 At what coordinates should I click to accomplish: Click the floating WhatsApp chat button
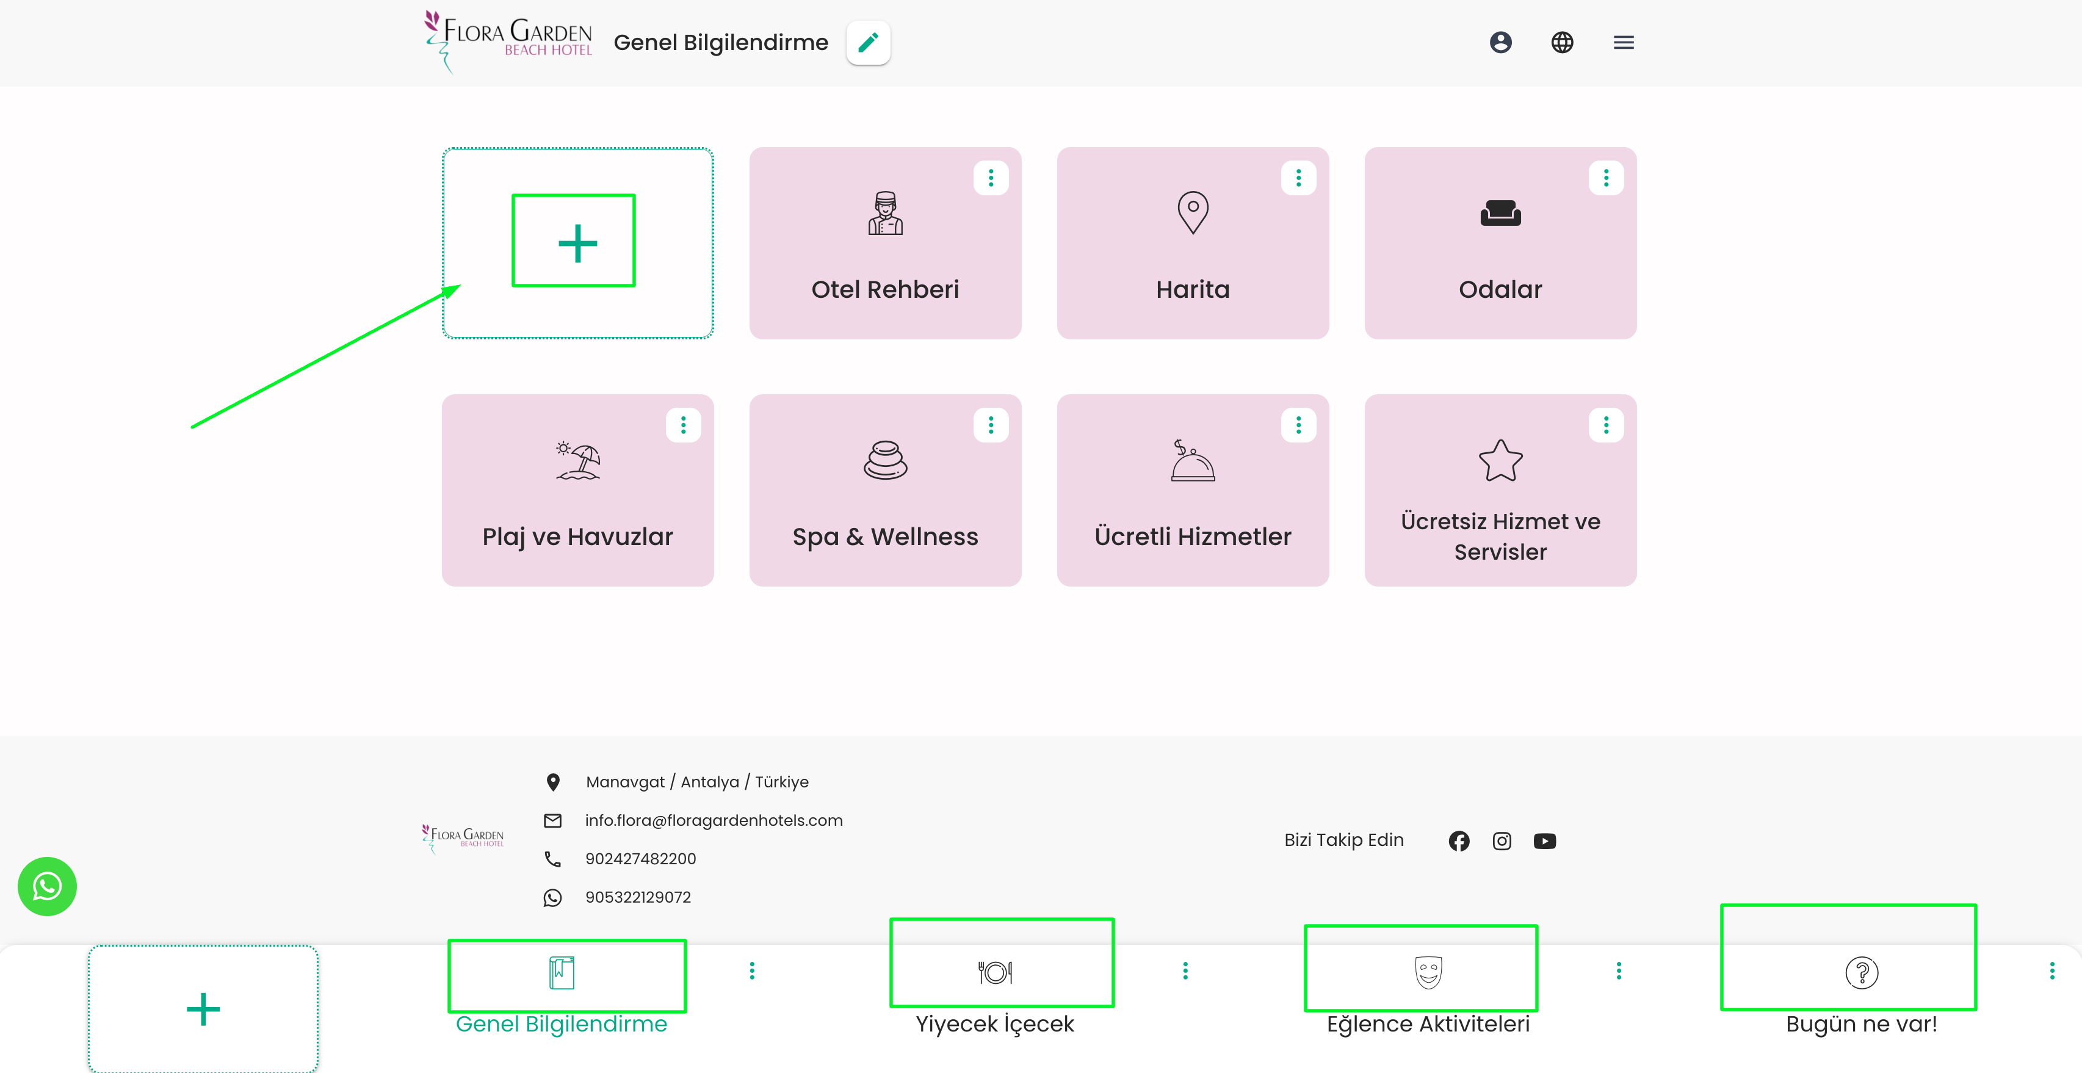click(x=47, y=886)
